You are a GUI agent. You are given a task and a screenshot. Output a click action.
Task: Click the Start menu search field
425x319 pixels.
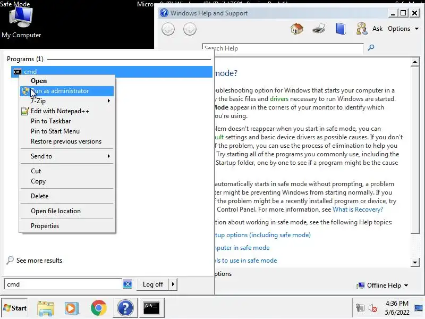point(63,284)
